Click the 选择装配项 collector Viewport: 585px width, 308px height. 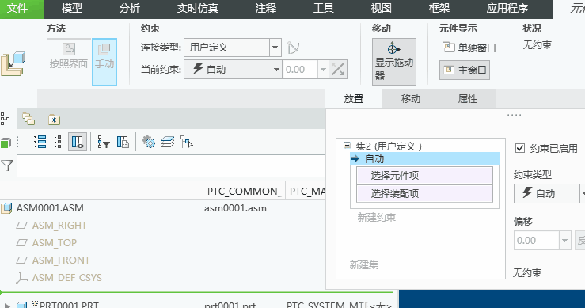424,193
